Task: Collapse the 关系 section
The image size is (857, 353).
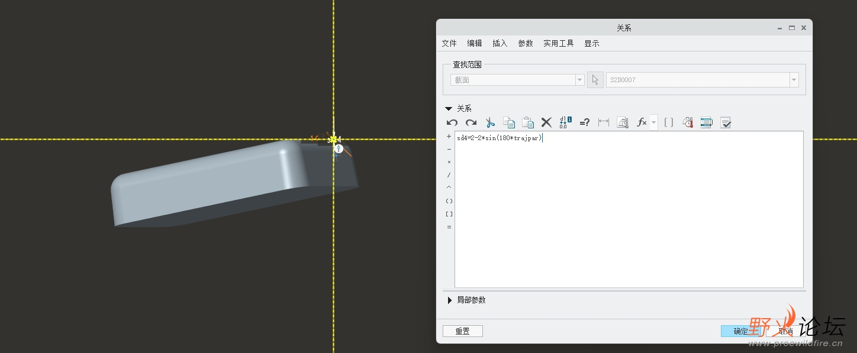Action: point(449,109)
